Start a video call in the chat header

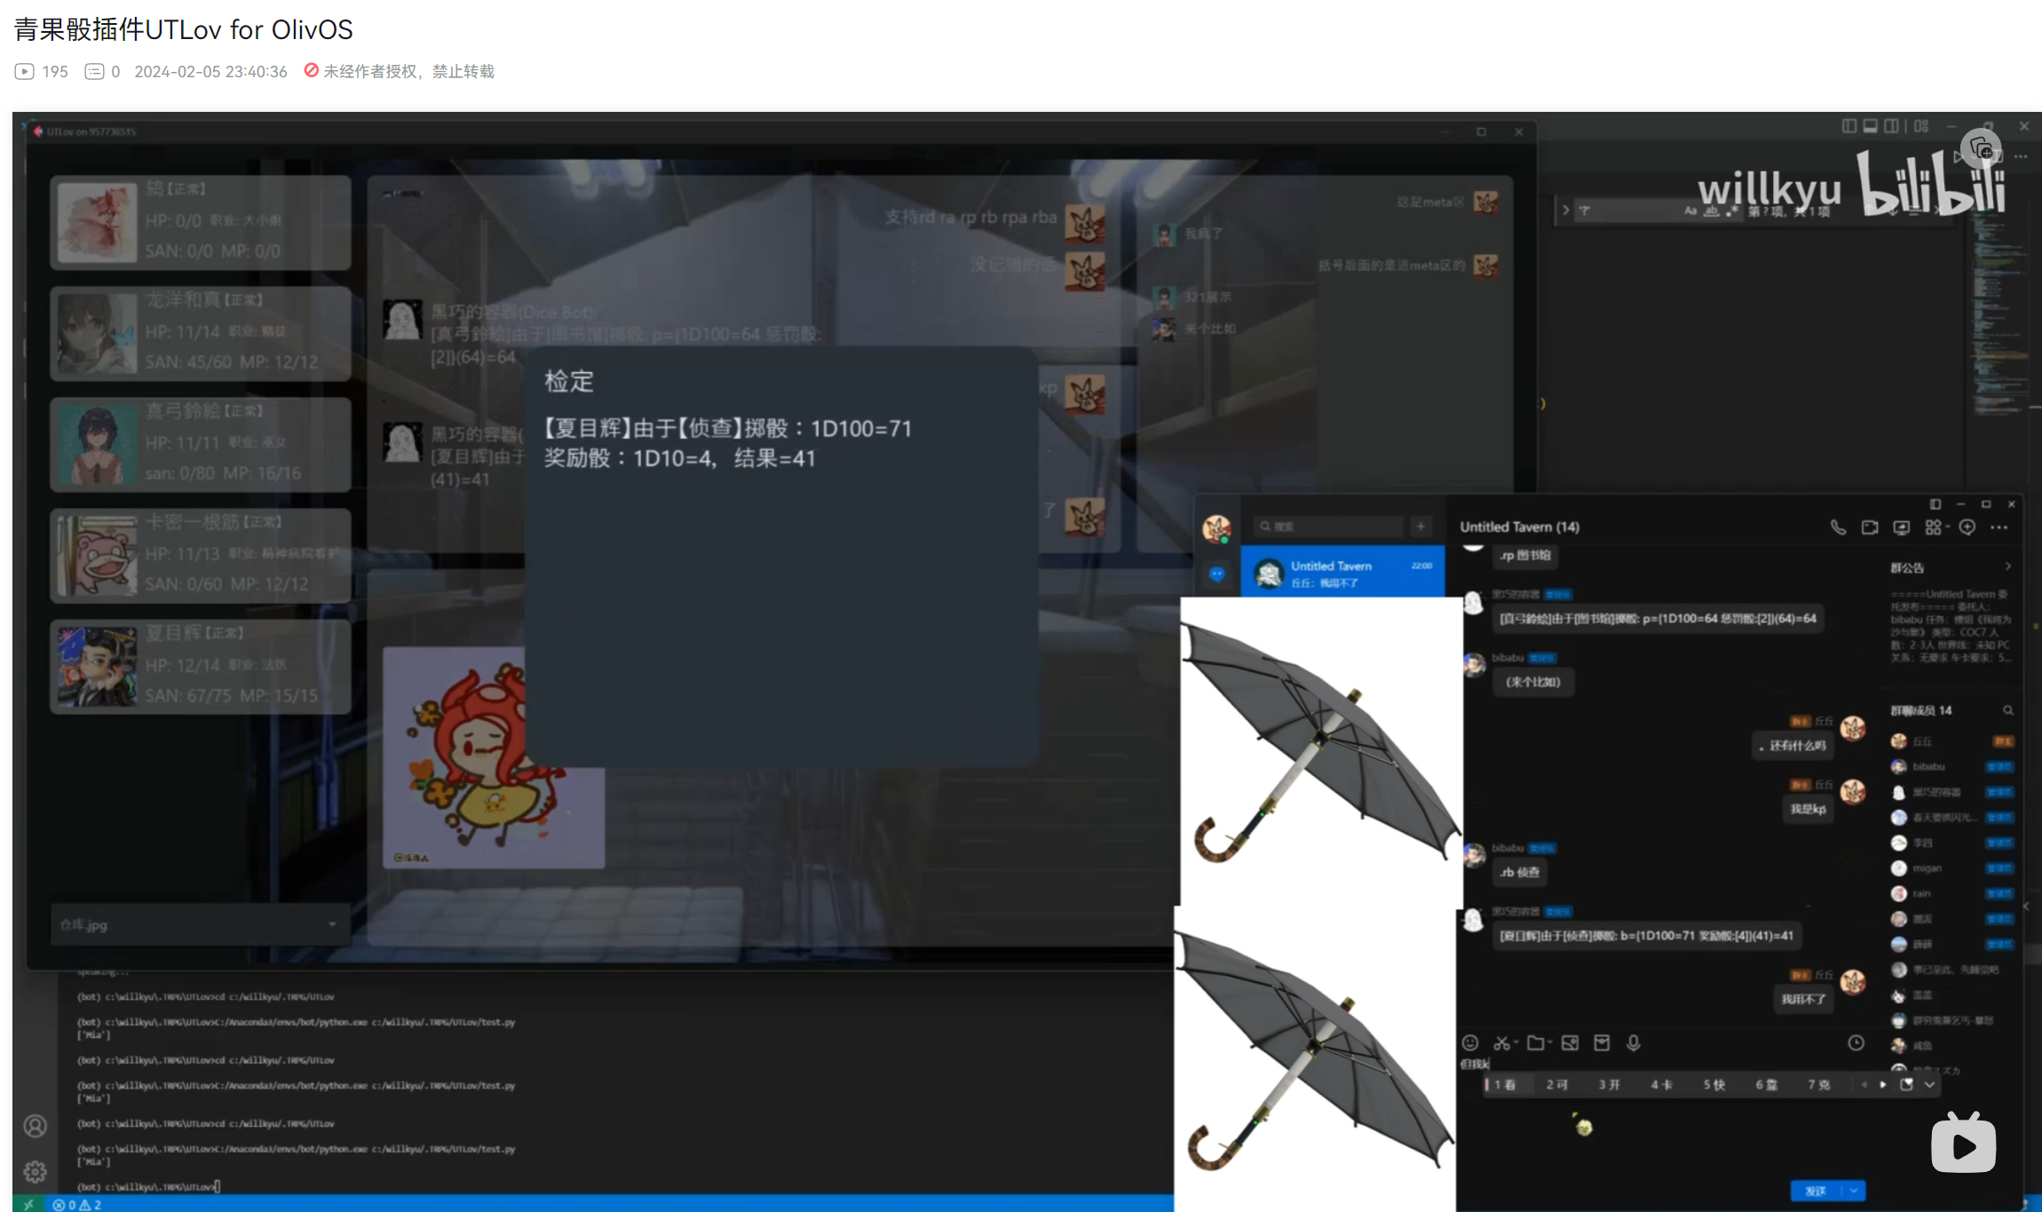pyautogui.click(x=1870, y=527)
